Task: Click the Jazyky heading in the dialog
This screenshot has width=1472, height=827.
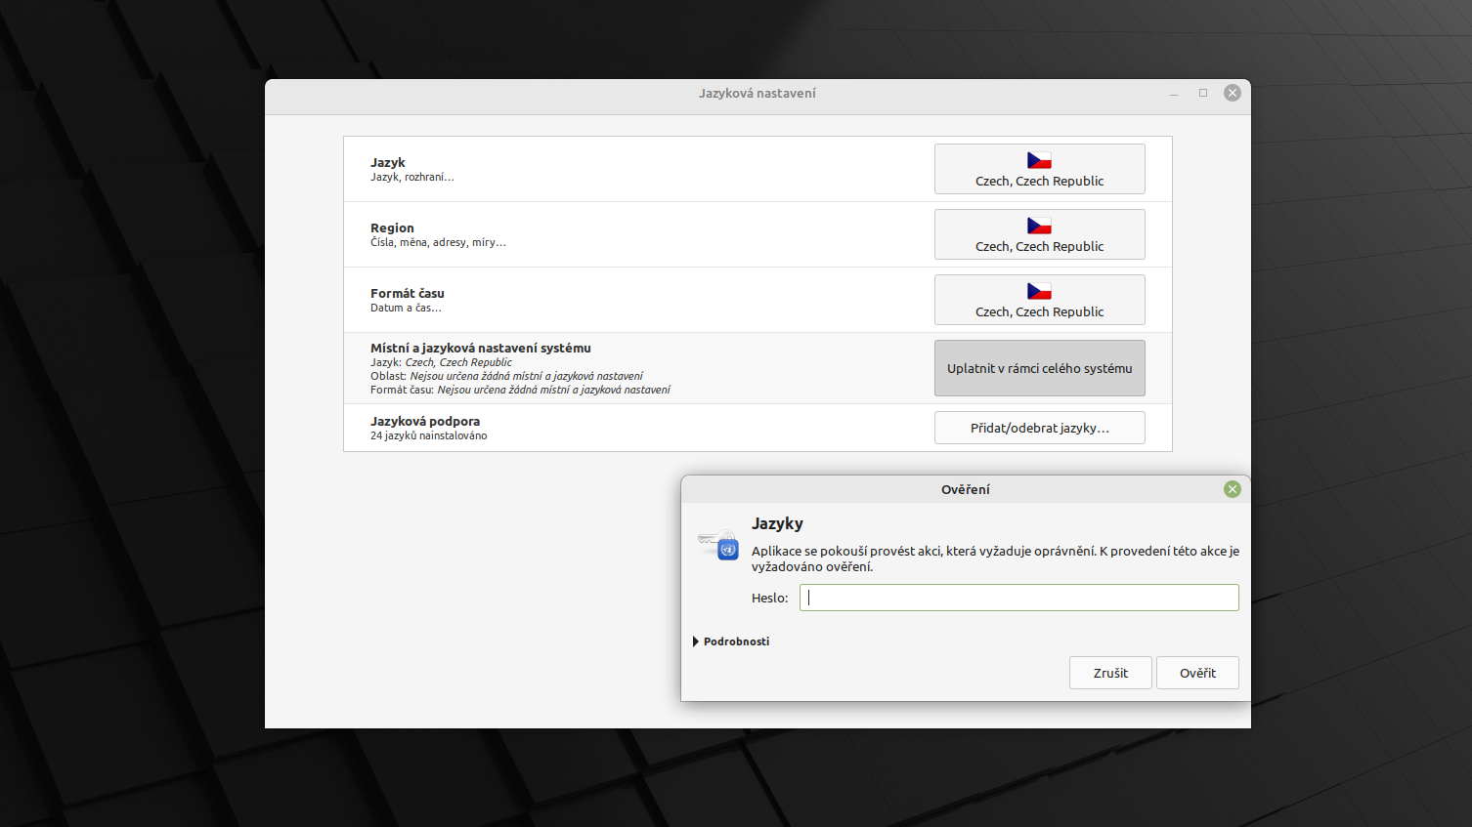Action: (777, 523)
